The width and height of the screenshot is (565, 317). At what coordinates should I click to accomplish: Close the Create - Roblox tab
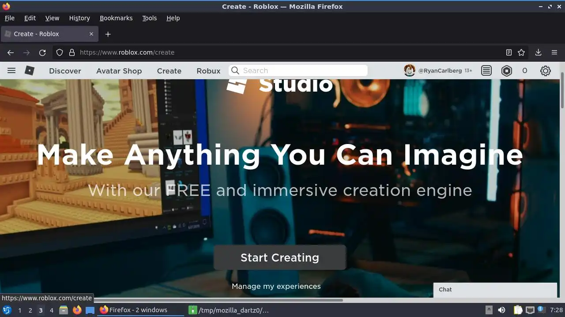pos(91,34)
